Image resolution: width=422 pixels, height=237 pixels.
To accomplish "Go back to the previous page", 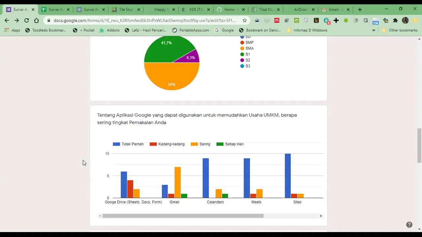I will 7,20.
